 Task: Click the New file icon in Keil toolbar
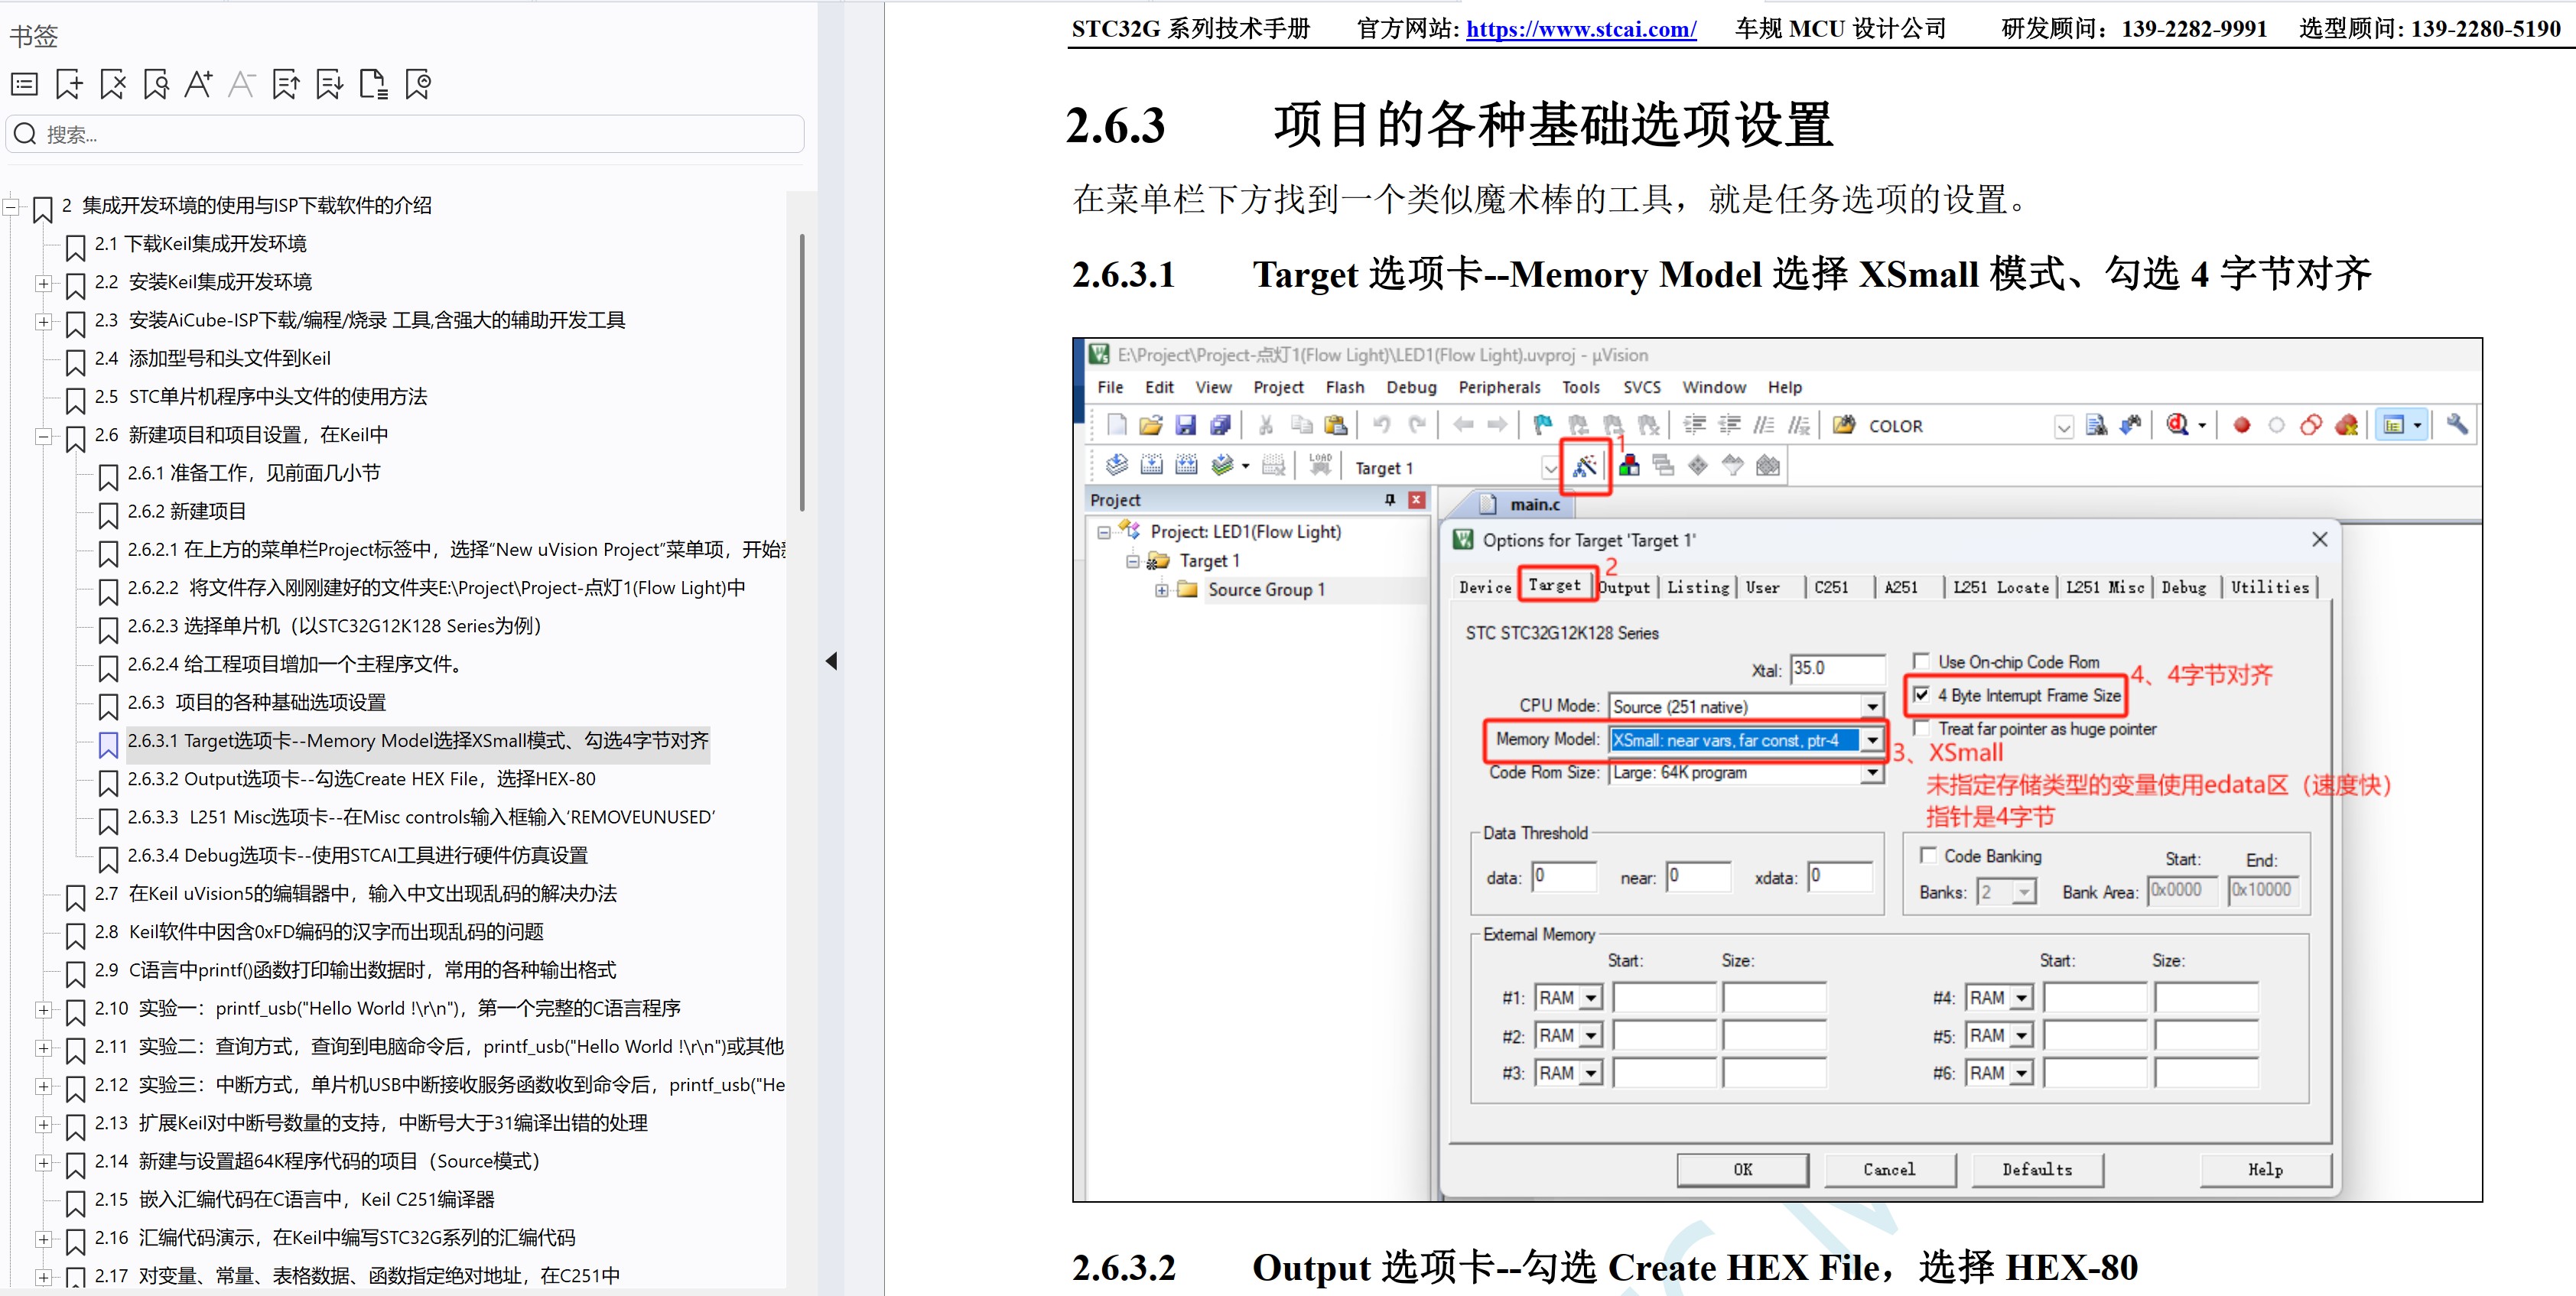[x=1117, y=425]
